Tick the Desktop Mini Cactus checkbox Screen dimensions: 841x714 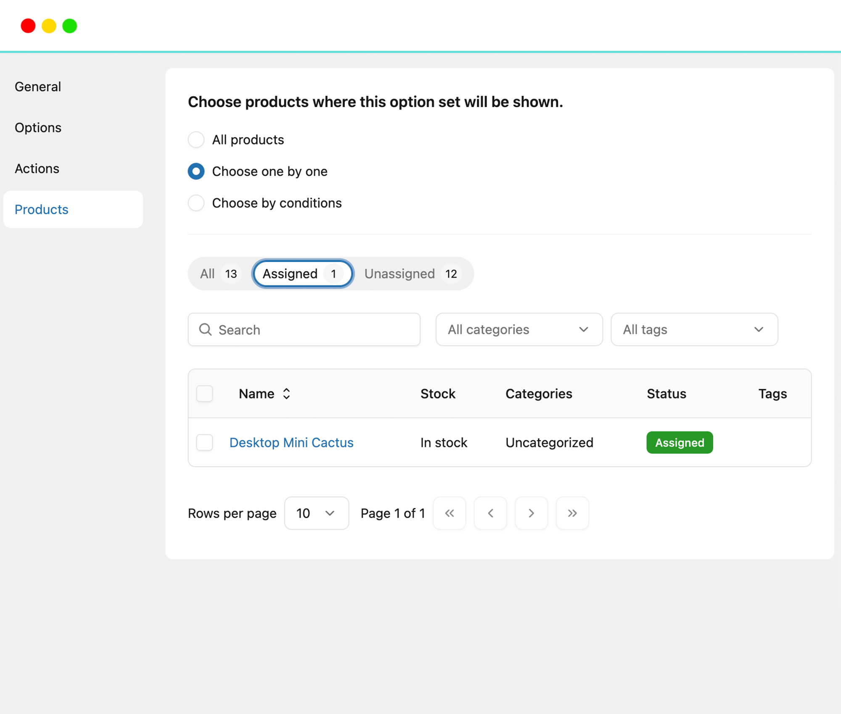pos(205,443)
